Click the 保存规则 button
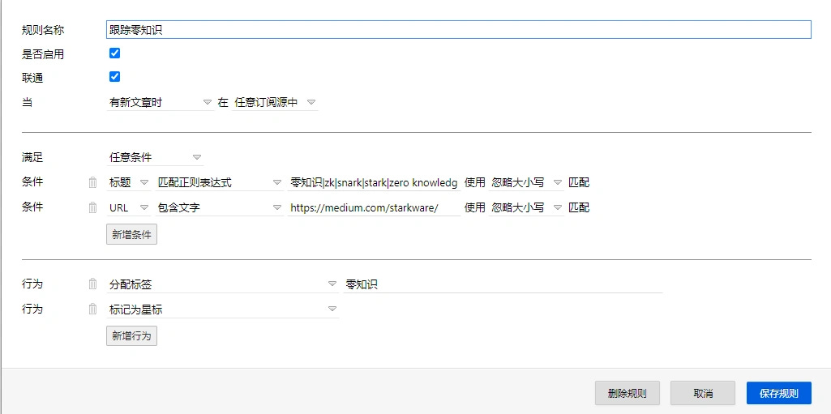This screenshot has width=831, height=414. [778, 393]
